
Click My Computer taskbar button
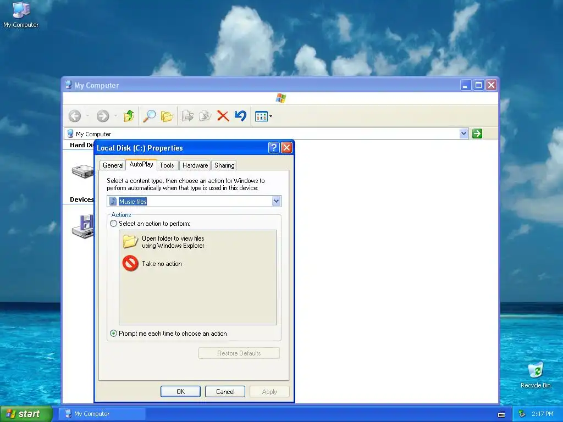point(102,414)
